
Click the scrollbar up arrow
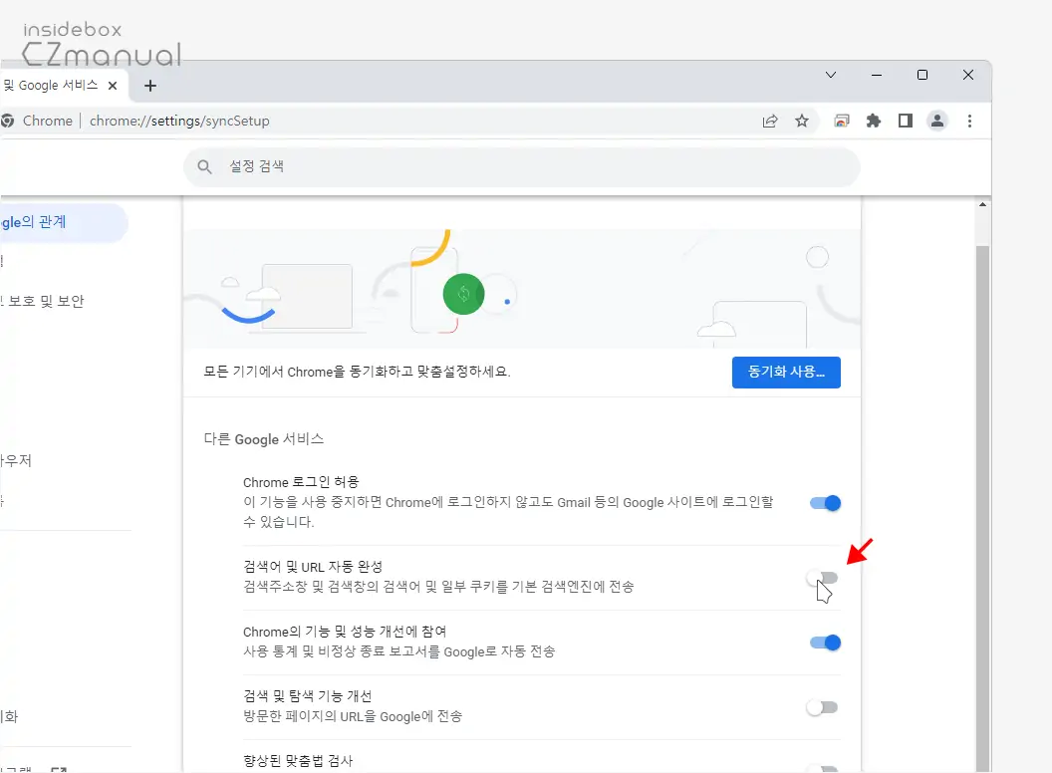983,204
